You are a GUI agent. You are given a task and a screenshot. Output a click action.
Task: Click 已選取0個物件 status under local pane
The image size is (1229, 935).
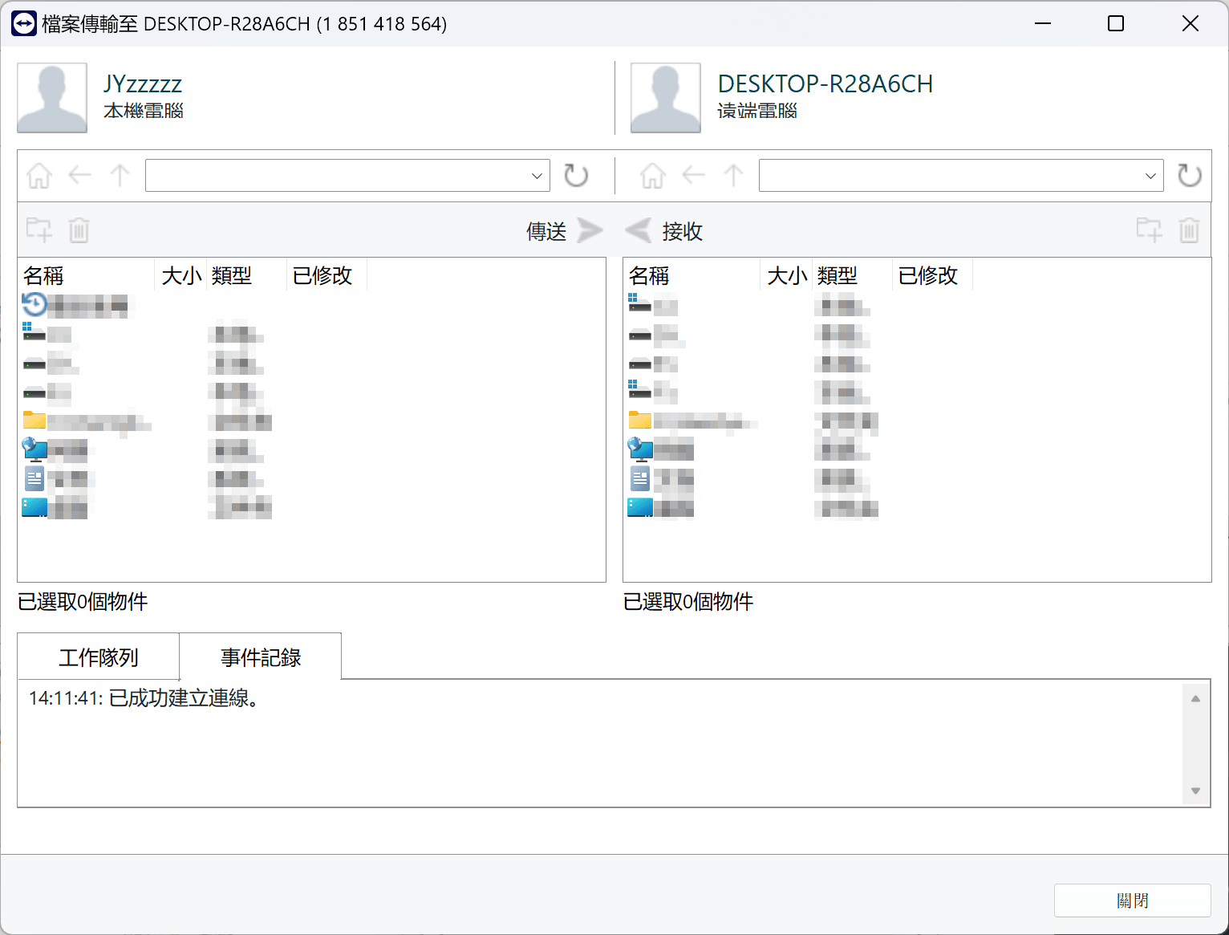pyautogui.click(x=83, y=602)
